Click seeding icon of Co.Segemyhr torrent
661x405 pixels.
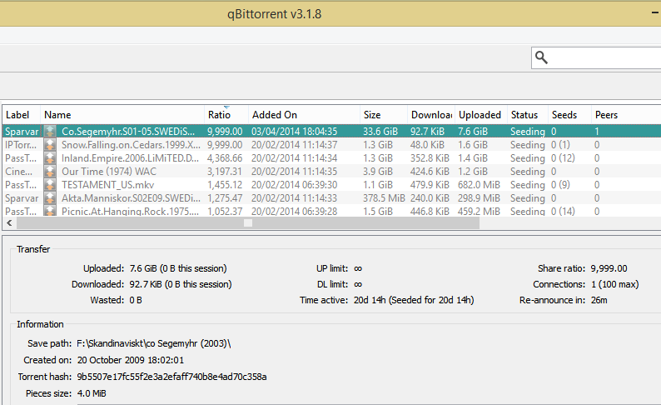50,132
